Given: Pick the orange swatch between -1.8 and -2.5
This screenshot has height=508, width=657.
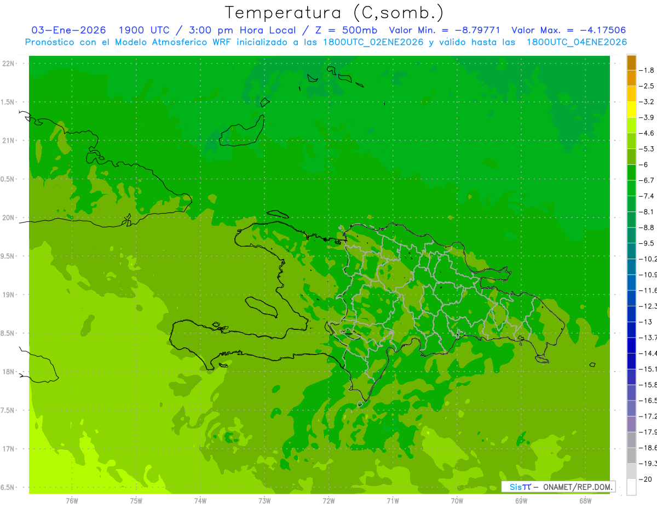Looking at the screenshot, I should pos(631,78).
